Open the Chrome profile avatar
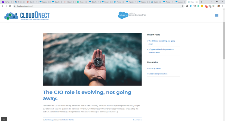 click(x=219, y=6)
